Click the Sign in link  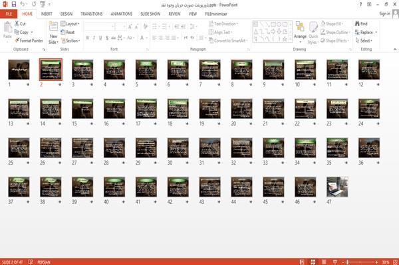(384, 14)
